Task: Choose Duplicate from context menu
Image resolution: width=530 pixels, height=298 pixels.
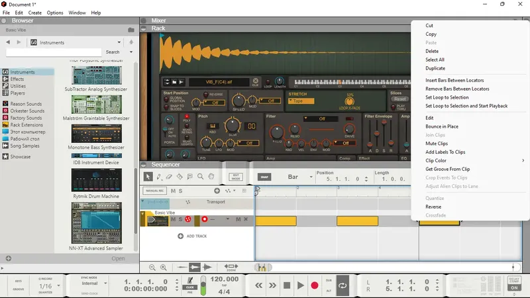Action: [435, 68]
